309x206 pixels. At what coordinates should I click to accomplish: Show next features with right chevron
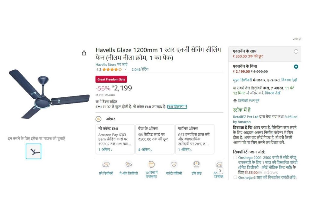point(220,170)
